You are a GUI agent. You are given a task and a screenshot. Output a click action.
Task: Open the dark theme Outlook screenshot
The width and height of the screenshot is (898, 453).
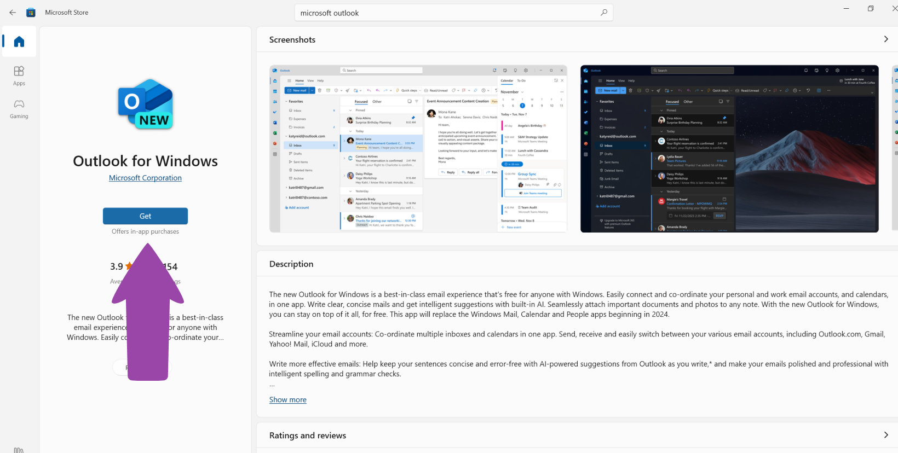point(729,149)
